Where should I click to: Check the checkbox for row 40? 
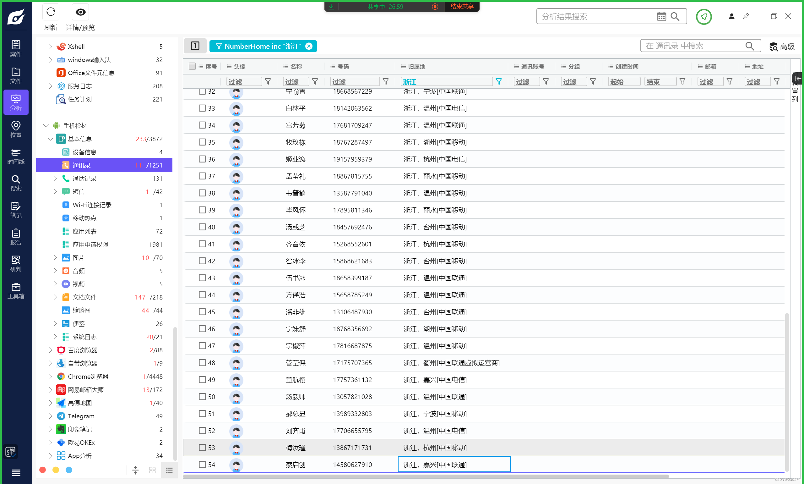point(202,227)
